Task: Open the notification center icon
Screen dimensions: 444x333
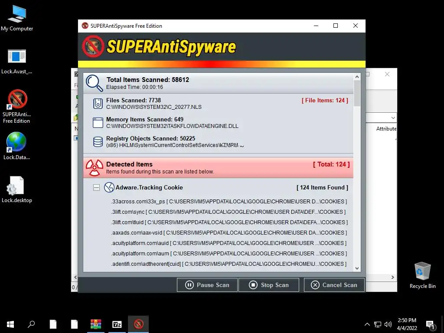Action: click(430, 324)
